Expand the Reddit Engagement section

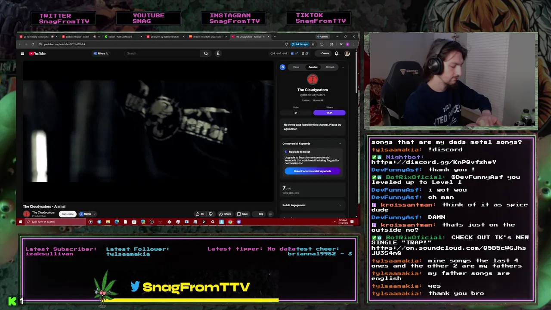pyautogui.click(x=340, y=205)
